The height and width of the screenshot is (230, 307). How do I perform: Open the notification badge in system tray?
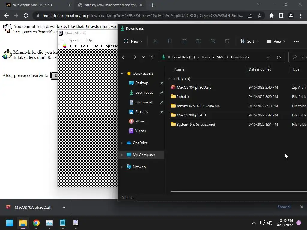pyautogui.click(x=299, y=223)
